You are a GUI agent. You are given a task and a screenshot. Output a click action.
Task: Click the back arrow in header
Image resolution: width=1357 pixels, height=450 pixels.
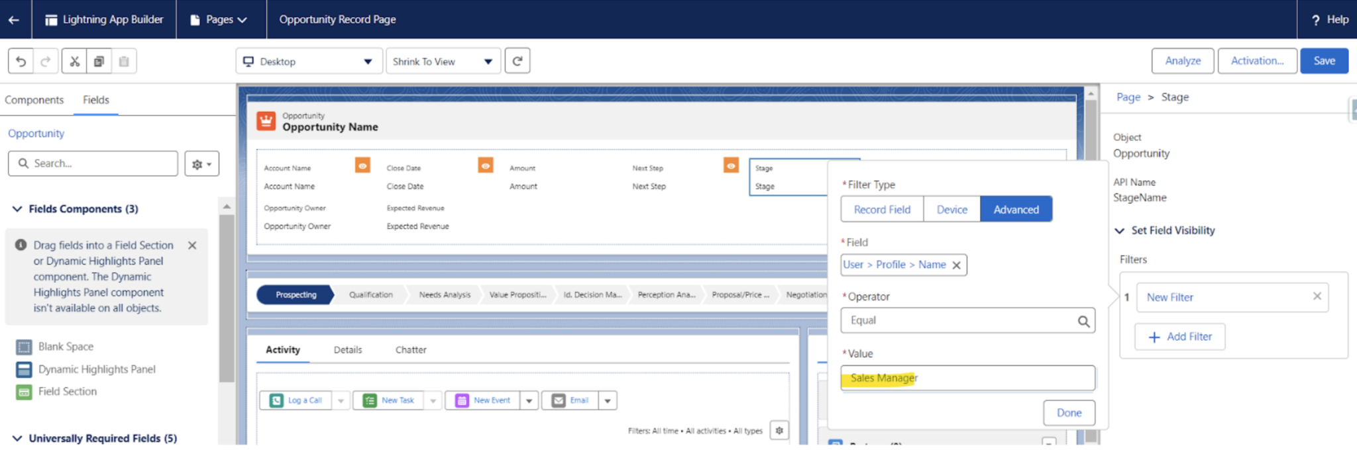click(14, 20)
